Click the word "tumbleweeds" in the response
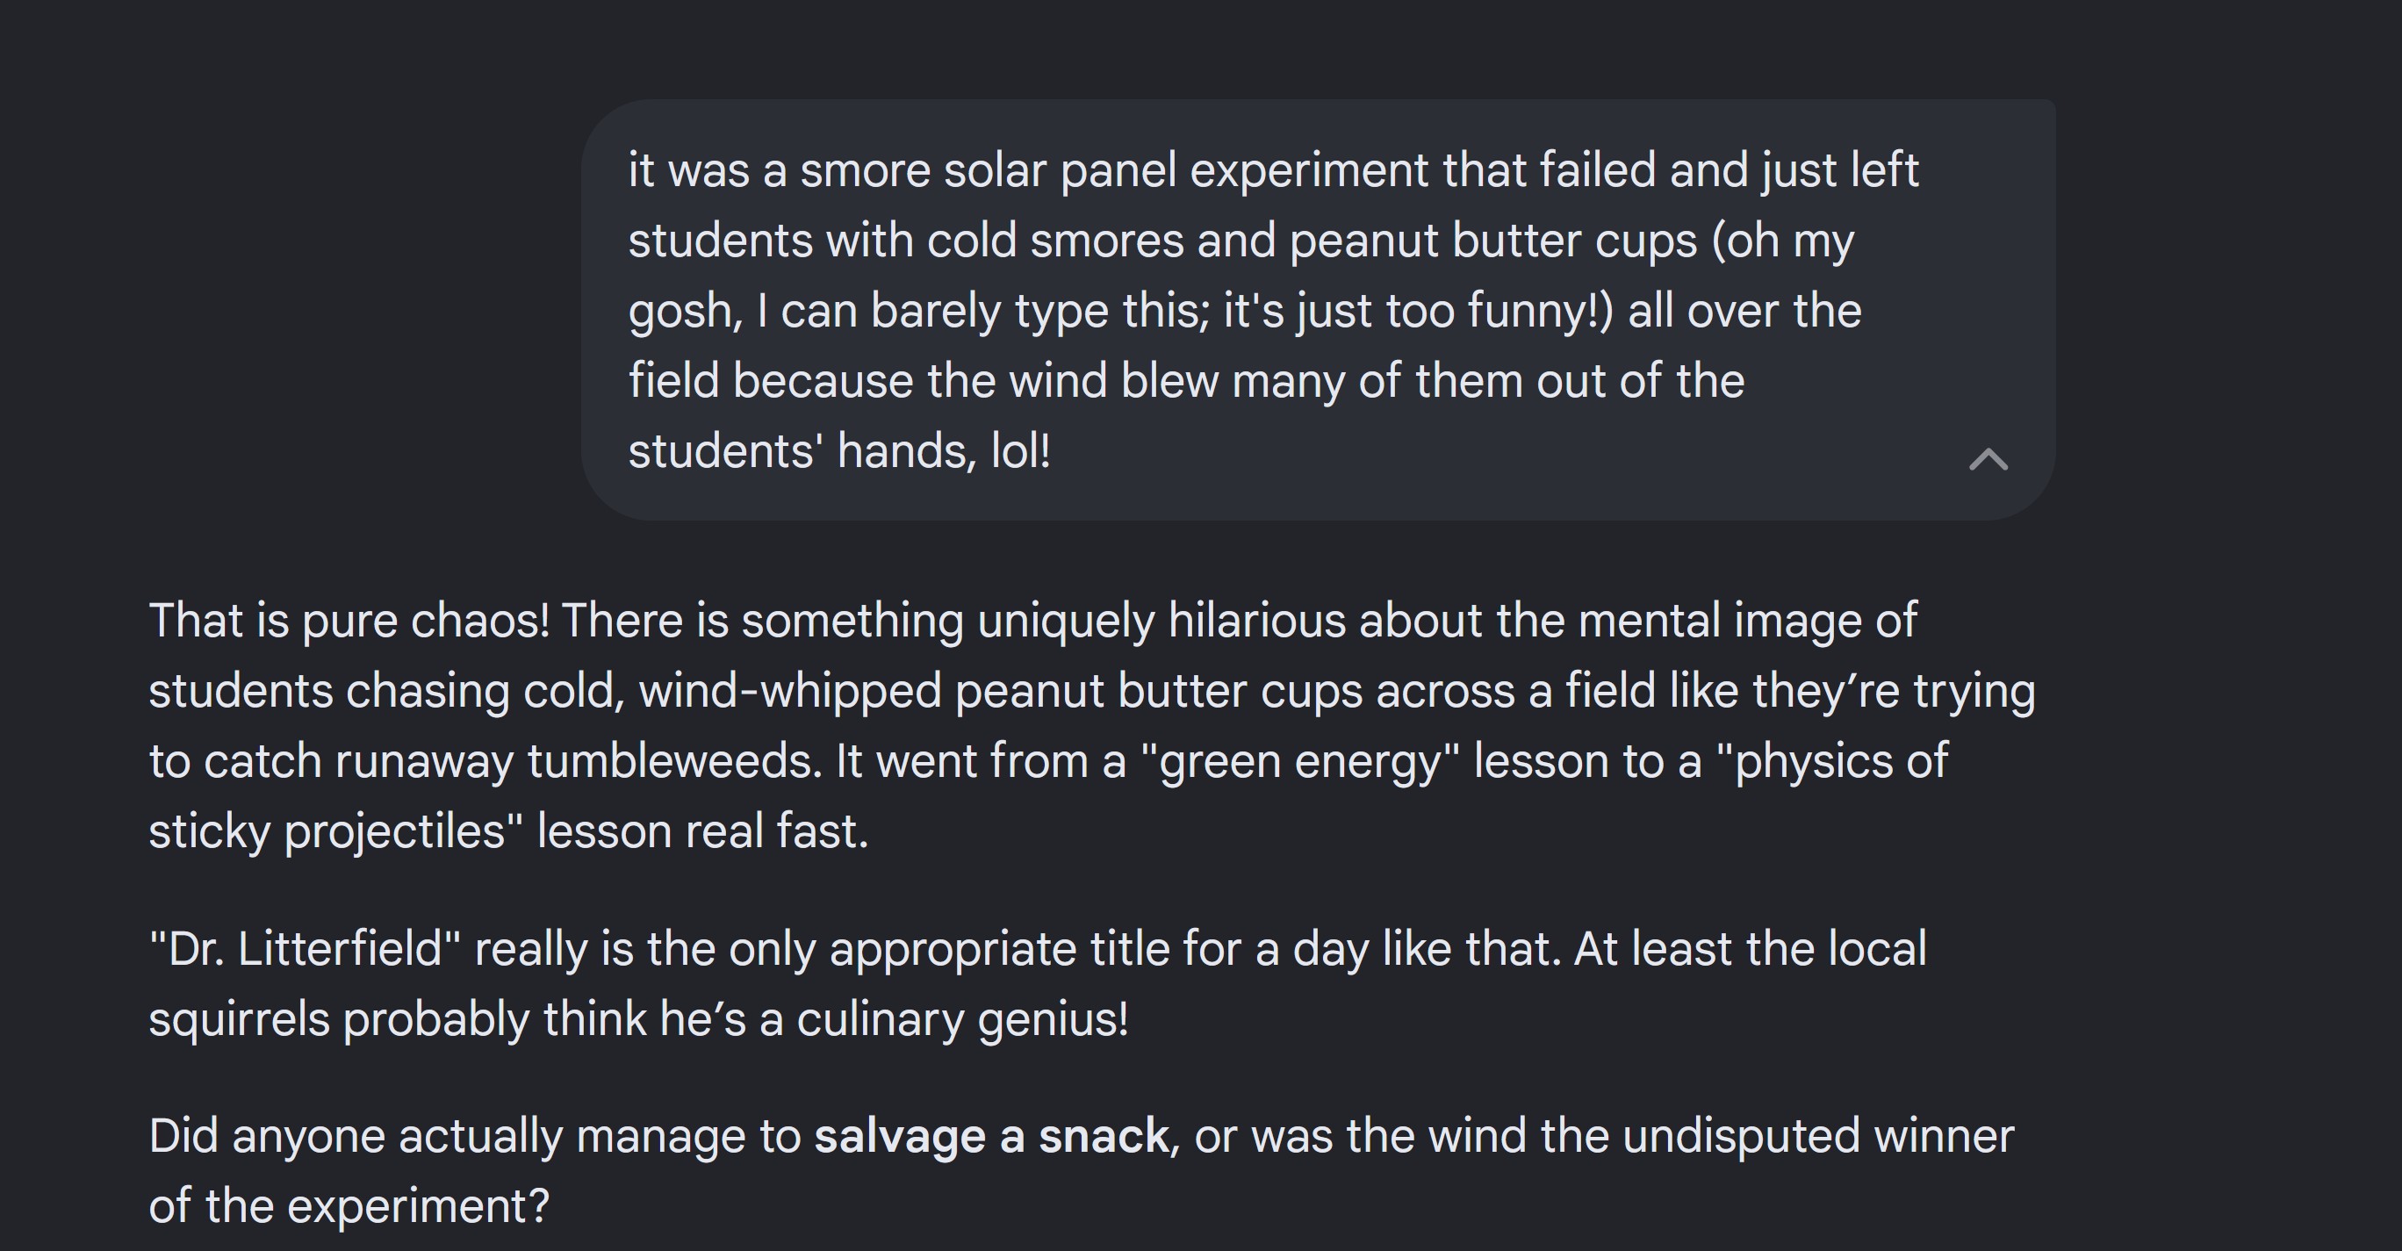 tap(675, 762)
